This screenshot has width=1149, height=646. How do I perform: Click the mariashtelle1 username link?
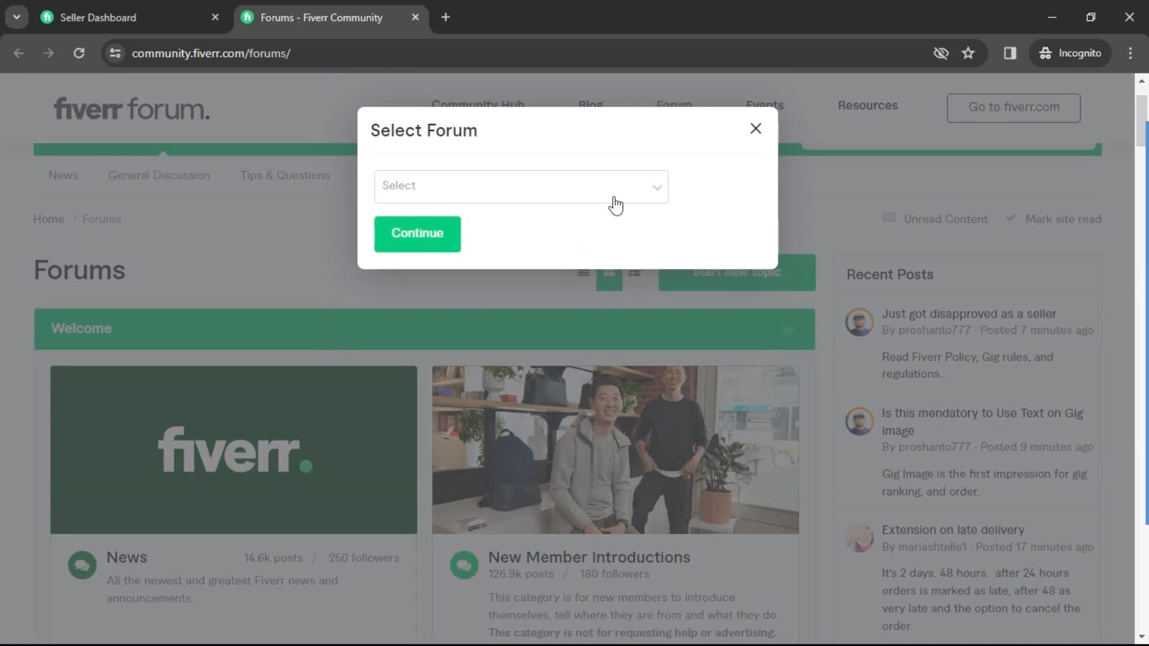click(932, 547)
